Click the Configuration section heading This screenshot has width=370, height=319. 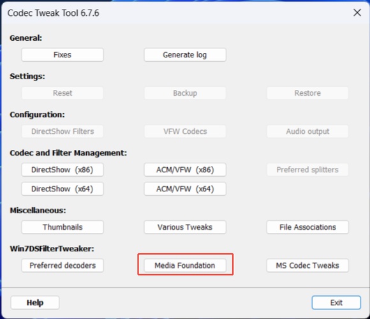[x=37, y=115]
